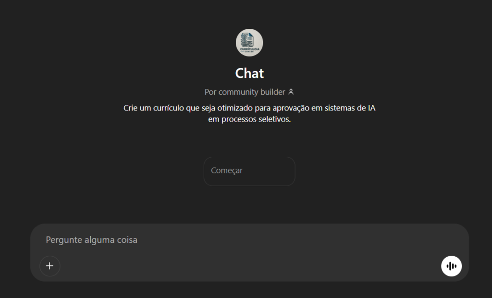Click the description text about currículo otimizado

(x=249, y=113)
